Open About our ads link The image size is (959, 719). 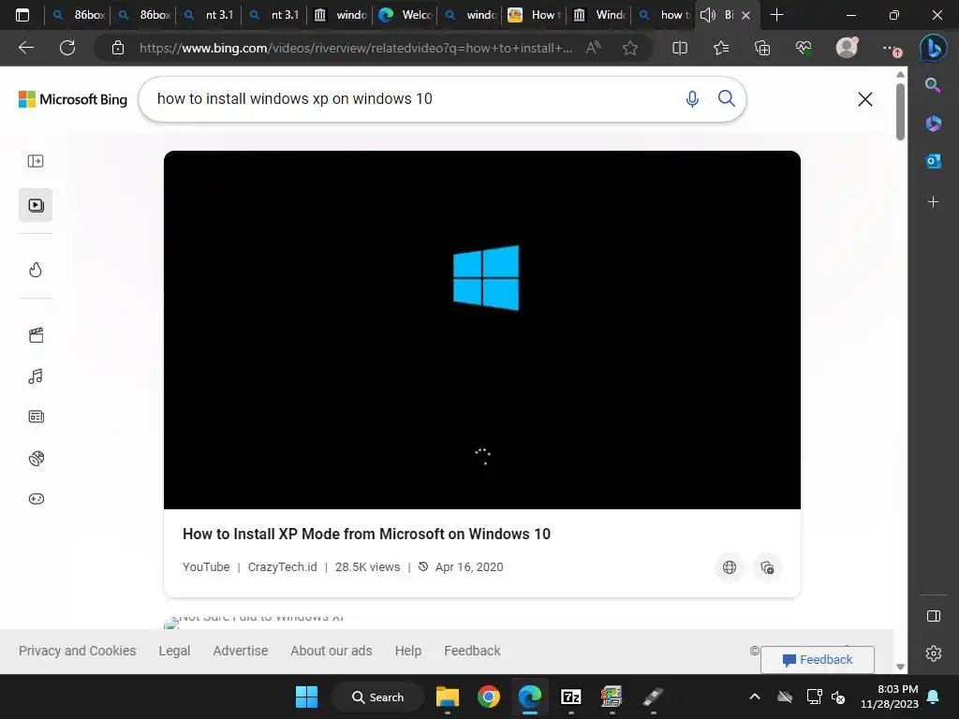[332, 651]
